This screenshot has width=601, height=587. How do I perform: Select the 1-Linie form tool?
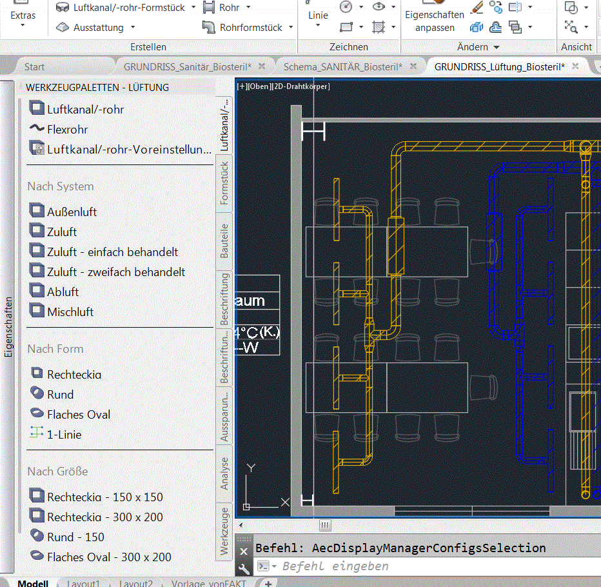point(63,434)
